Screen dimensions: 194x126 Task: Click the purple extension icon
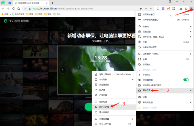pos(163,9)
